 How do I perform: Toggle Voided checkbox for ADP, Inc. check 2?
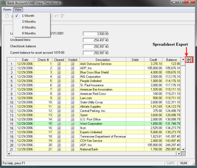pyautogui.click(x=73, y=68)
